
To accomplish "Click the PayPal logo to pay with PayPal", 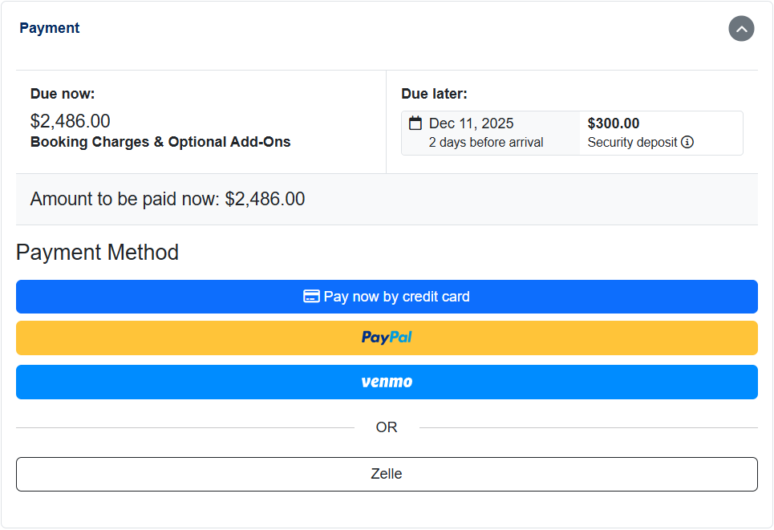I will click(x=387, y=337).
